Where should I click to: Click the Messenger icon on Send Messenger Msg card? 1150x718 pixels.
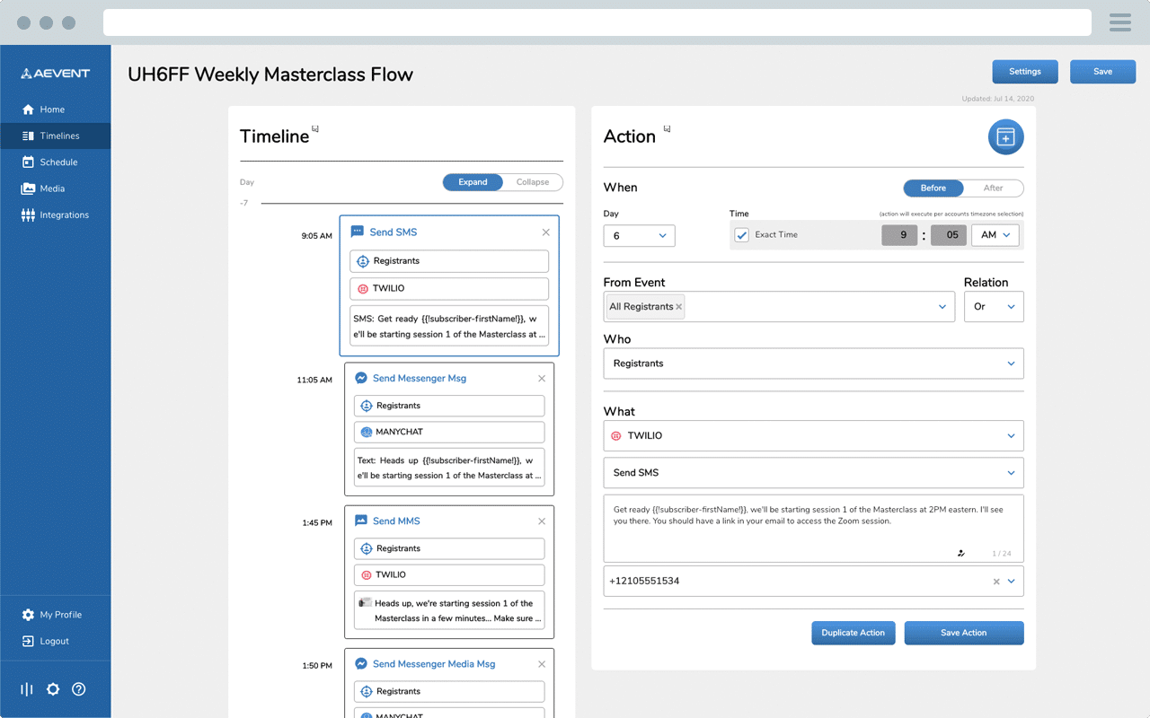coord(361,378)
